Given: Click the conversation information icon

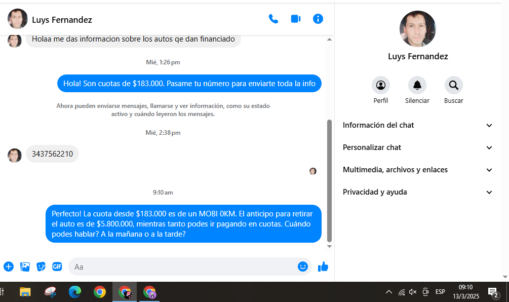Looking at the screenshot, I should click(318, 19).
